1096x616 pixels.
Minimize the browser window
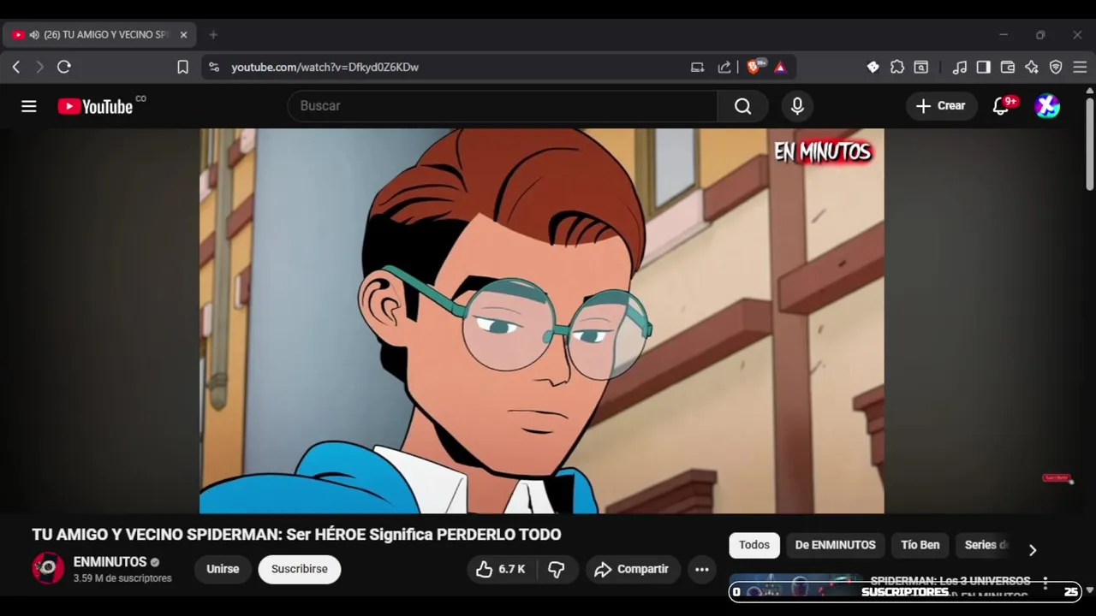pos(1003,35)
